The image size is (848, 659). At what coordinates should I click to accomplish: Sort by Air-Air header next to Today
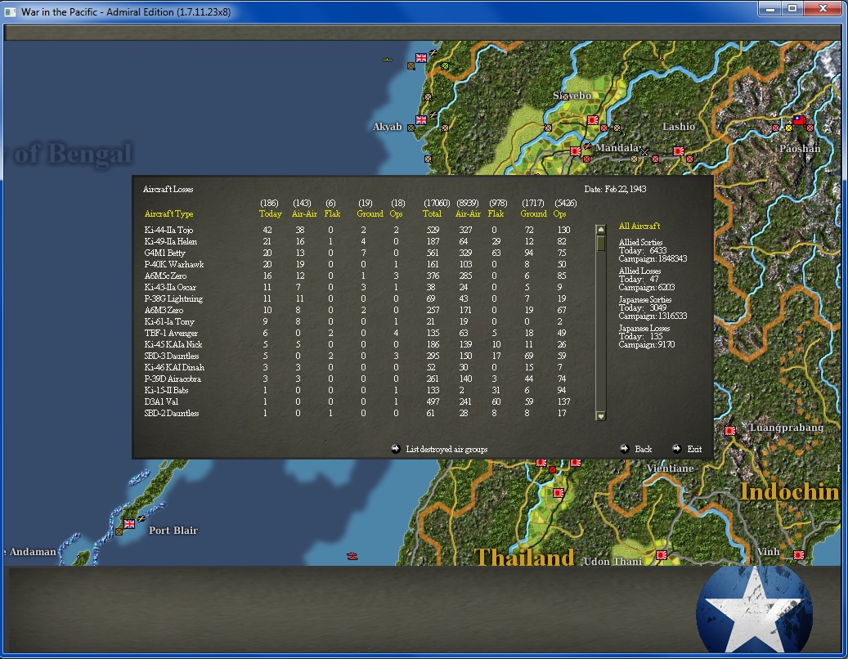pos(304,214)
